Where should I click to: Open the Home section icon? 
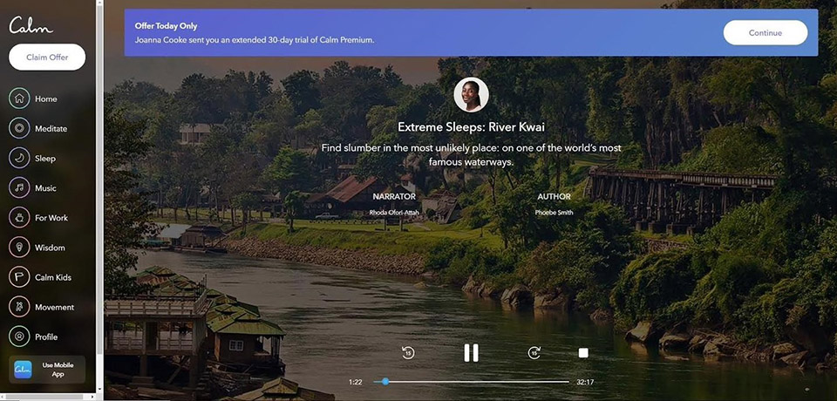point(19,99)
